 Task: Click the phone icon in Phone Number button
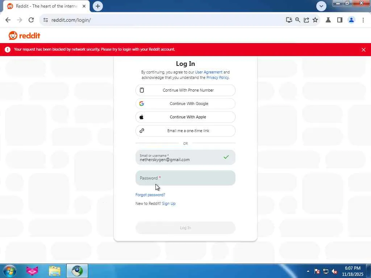(142, 90)
